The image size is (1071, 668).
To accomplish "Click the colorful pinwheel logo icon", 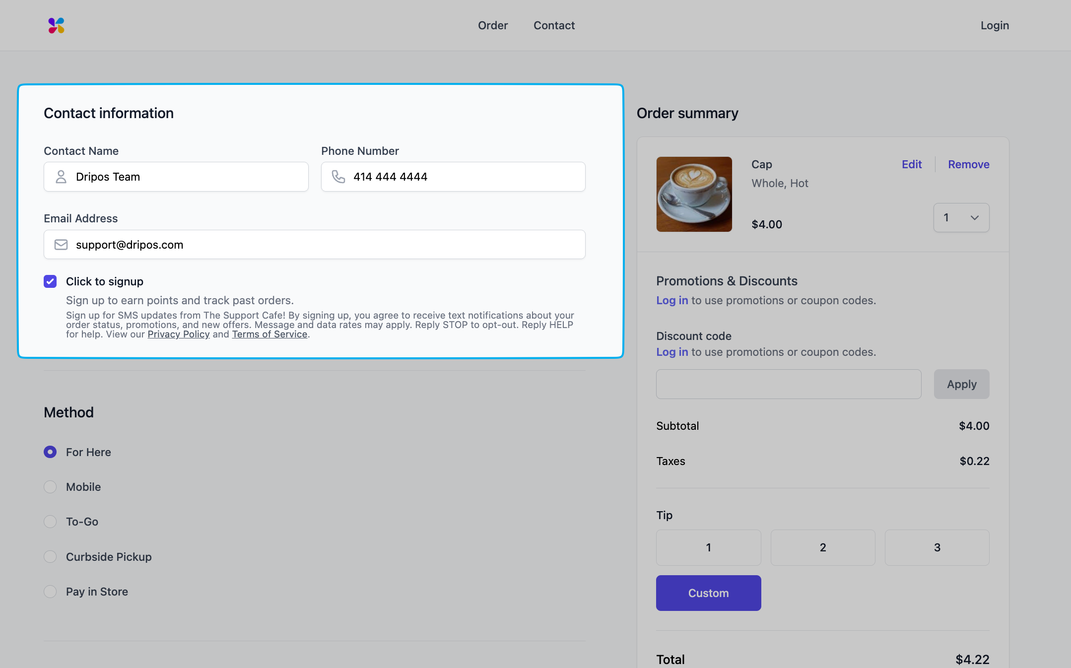I will 56,25.
